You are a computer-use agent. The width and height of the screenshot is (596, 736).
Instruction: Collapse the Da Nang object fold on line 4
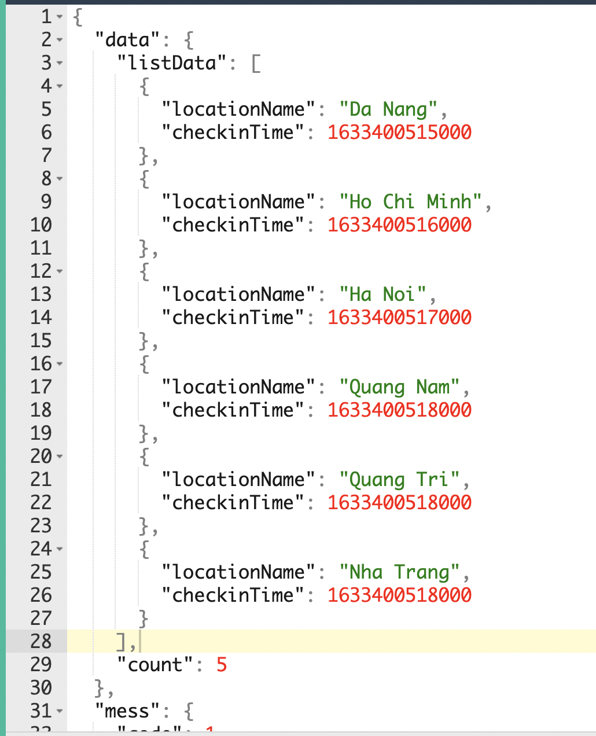[60, 86]
